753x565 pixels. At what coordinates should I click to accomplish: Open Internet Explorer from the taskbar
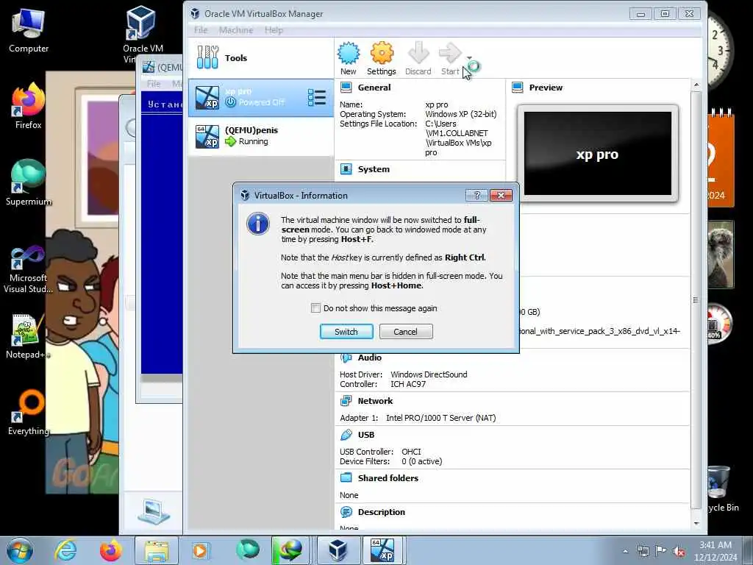(x=65, y=550)
